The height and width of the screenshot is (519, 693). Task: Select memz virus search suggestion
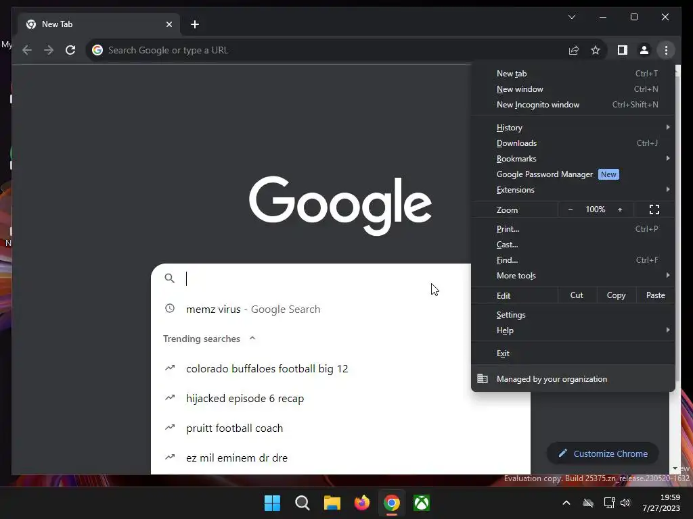(311, 309)
